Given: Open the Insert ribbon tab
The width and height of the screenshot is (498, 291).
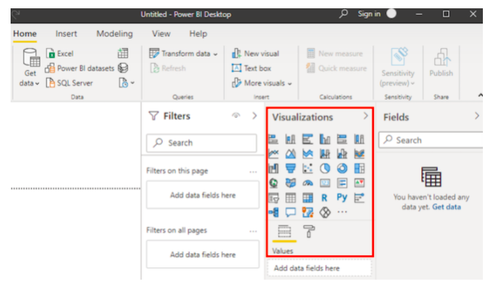Looking at the screenshot, I should 66,34.
